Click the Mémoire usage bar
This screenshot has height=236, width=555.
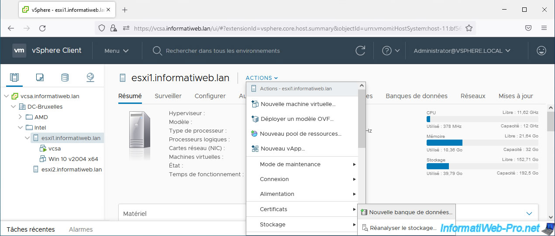482,143
